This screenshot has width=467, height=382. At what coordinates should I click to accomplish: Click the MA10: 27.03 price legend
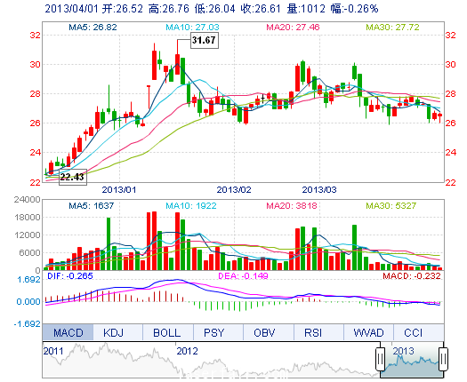192,28
